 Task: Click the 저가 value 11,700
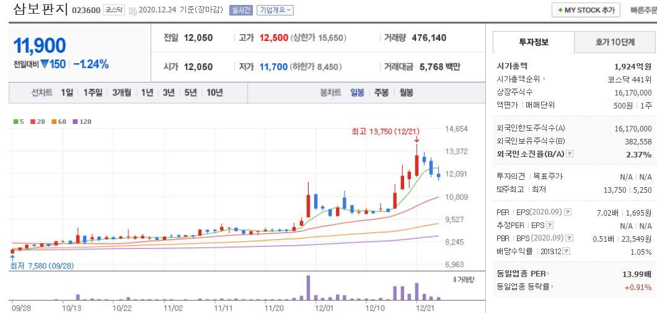[273, 66]
